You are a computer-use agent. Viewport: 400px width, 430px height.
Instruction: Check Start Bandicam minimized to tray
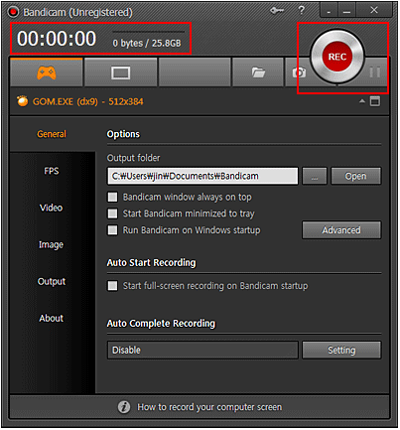(x=112, y=214)
